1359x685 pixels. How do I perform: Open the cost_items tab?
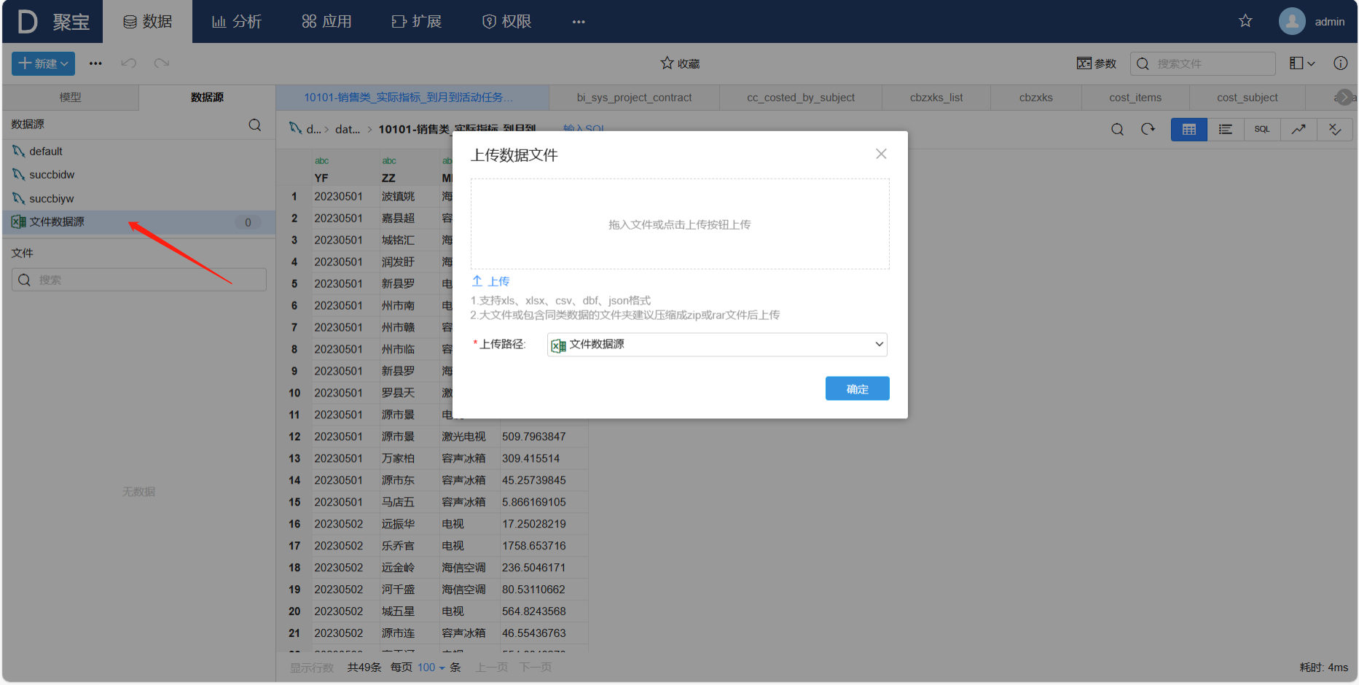click(x=1135, y=97)
